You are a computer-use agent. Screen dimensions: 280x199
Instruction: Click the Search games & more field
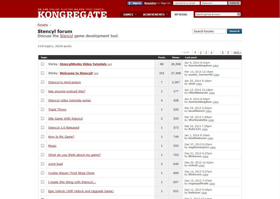[216, 14]
